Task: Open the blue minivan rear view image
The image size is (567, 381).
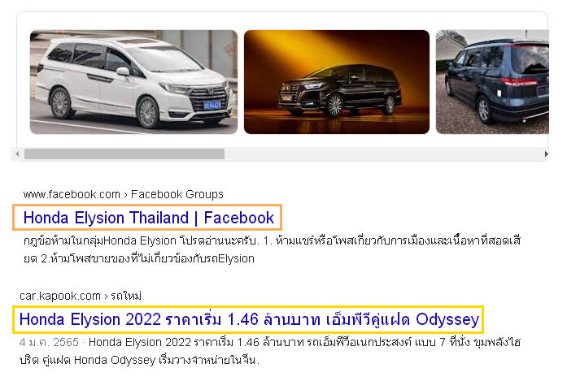Action: pos(492,82)
